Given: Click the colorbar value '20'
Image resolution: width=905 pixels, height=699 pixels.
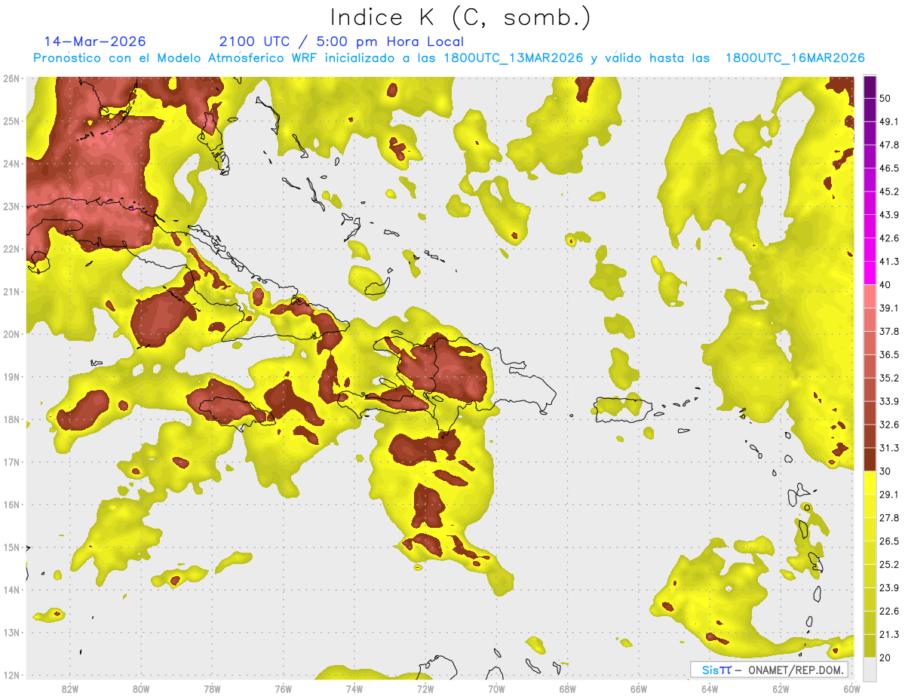Looking at the screenshot, I should click(885, 658).
